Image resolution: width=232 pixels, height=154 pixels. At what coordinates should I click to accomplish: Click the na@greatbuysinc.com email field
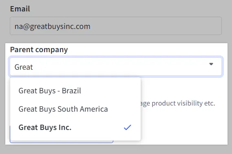click(116, 26)
